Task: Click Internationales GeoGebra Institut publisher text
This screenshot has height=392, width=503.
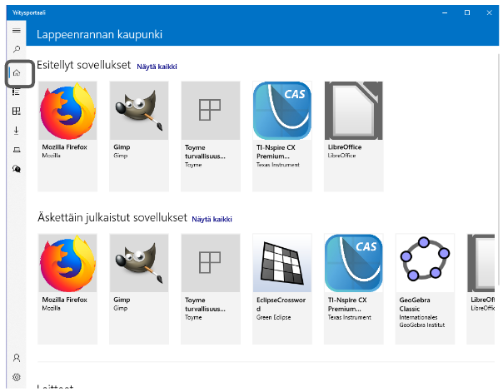Action: click(x=422, y=321)
